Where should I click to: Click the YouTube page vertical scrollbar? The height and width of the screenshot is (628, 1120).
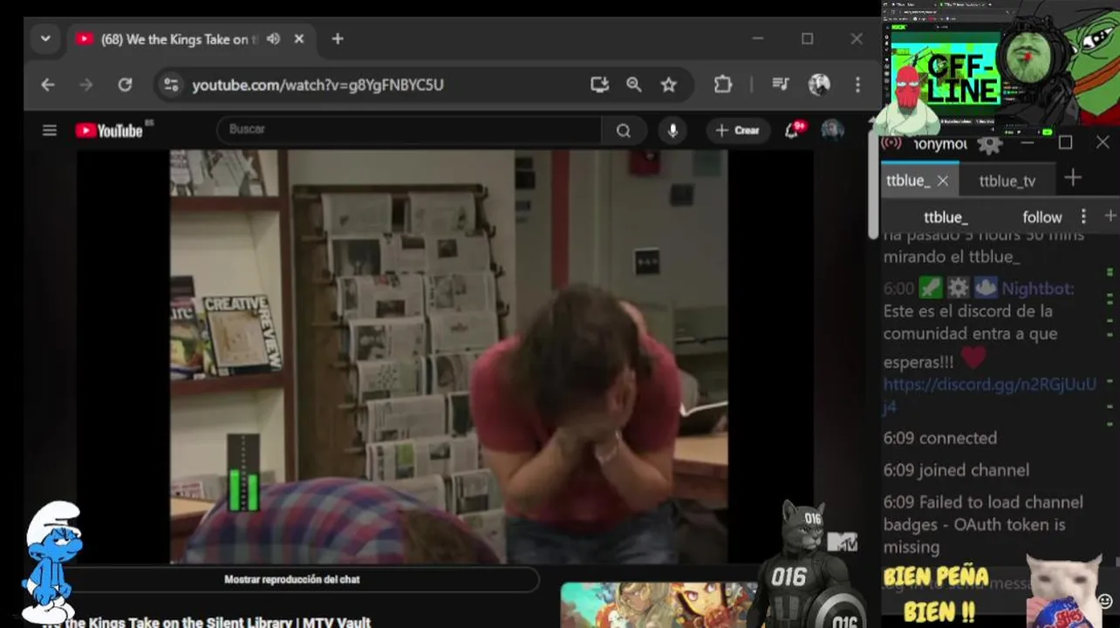tap(873, 185)
